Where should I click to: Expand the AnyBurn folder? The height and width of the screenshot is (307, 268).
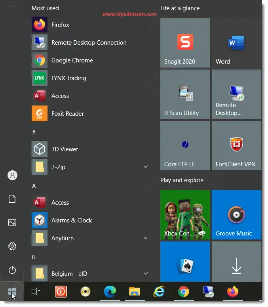coord(146,238)
